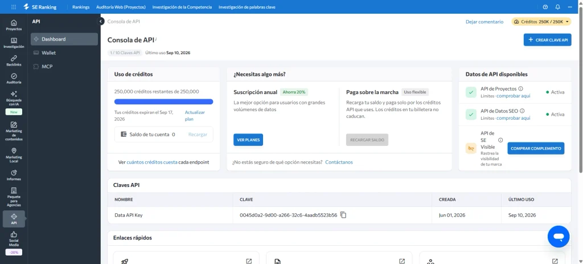Click info icon next to API de SE Visible
This screenshot has height=264, width=583.
(500, 140)
